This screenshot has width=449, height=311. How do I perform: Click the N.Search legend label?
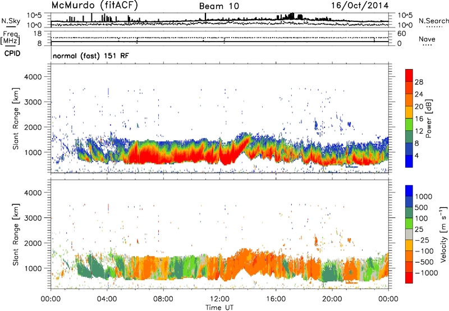tap(433, 21)
